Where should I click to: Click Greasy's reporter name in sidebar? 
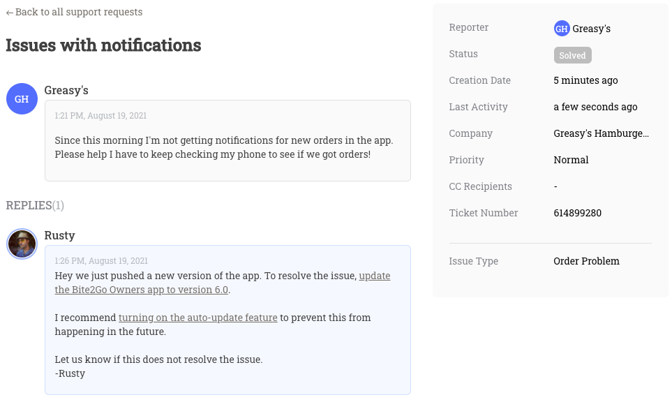592,29
